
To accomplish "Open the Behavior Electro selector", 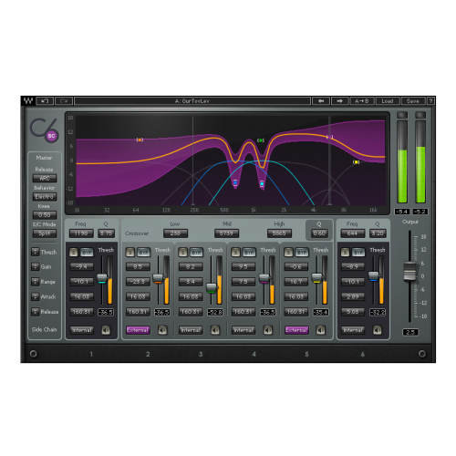I will click(45, 197).
